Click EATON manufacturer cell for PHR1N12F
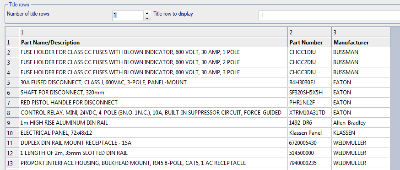The width and height of the screenshot is (400, 170). [361, 103]
